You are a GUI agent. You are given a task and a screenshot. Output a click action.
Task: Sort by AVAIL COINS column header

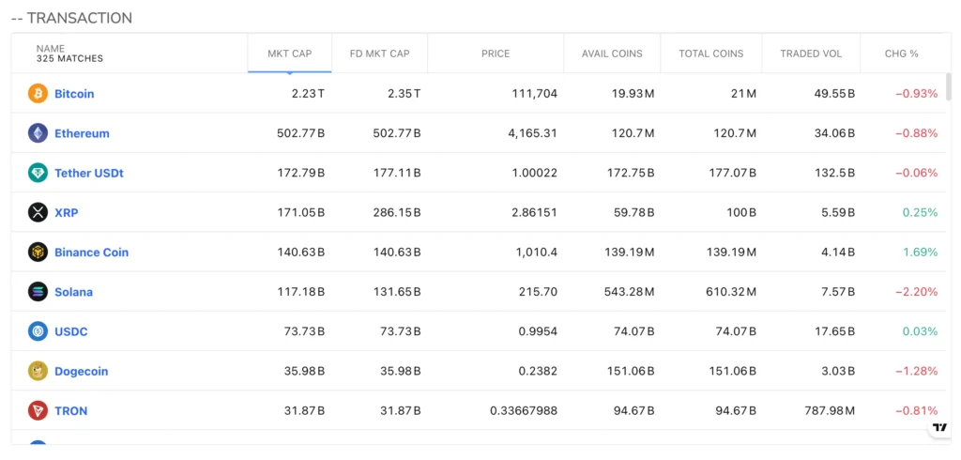(x=612, y=54)
